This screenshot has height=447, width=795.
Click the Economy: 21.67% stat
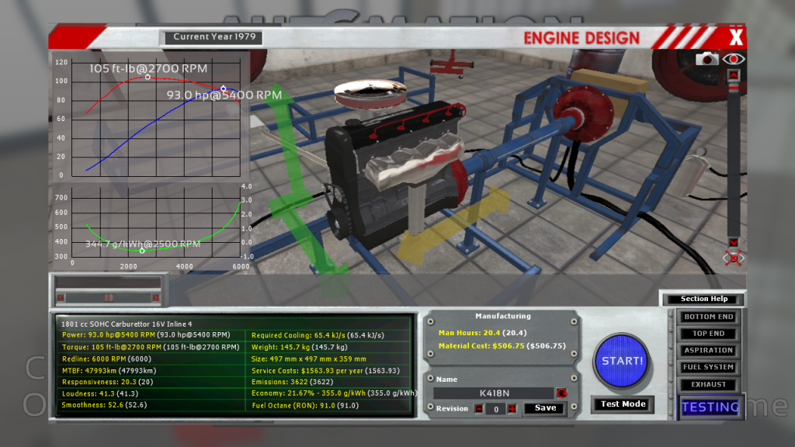[x=334, y=393]
